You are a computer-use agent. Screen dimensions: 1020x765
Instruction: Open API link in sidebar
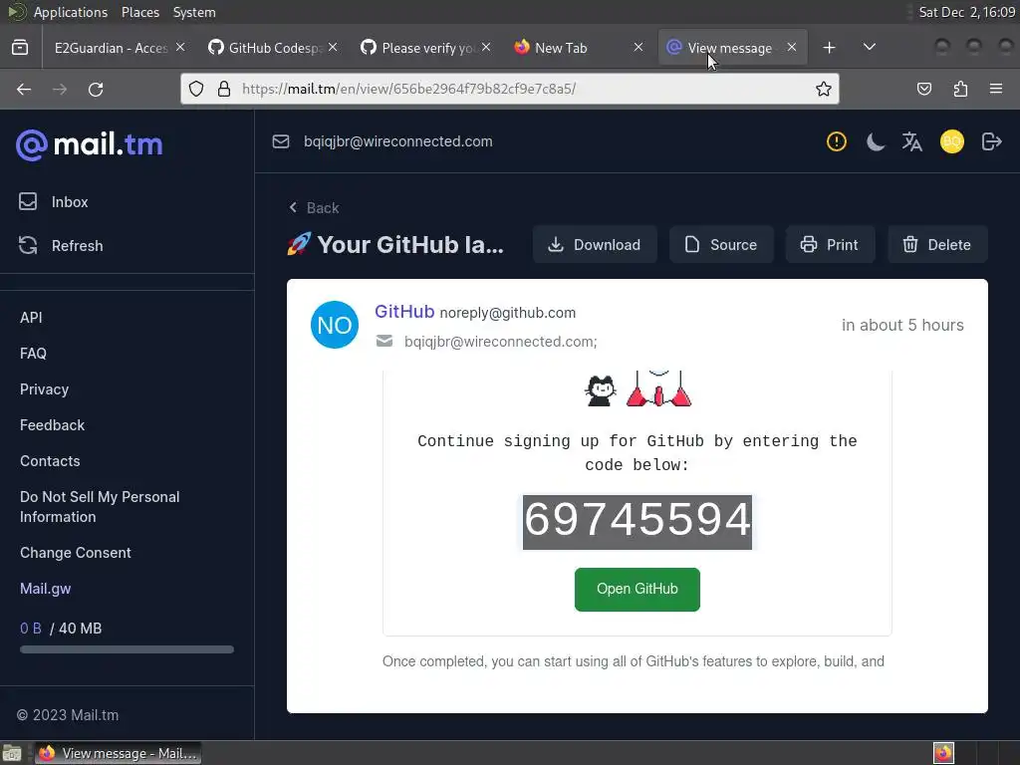click(x=31, y=318)
